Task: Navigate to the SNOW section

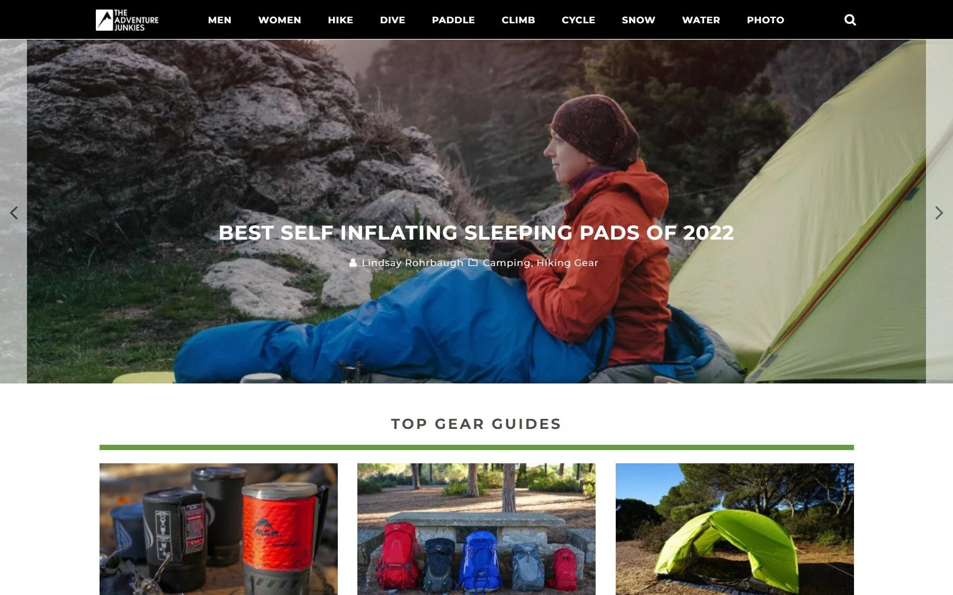Action: 639,20
